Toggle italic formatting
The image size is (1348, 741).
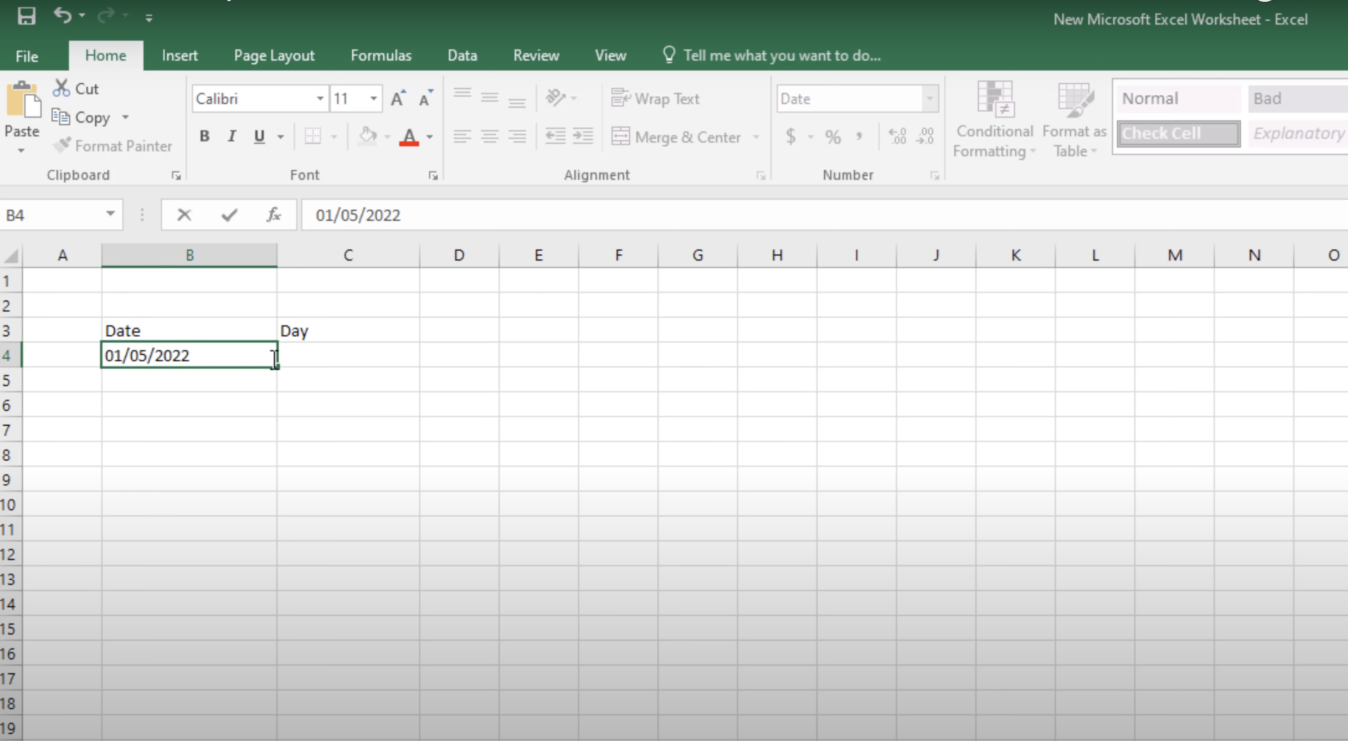pyautogui.click(x=232, y=136)
